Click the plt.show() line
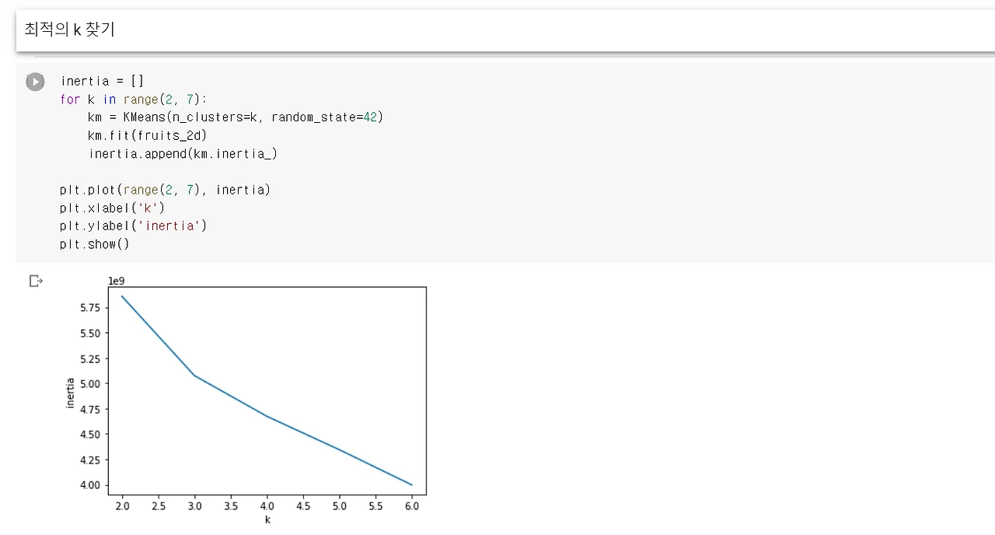The width and height of the screenshot is (995, 535). click(x=94, y=244)
